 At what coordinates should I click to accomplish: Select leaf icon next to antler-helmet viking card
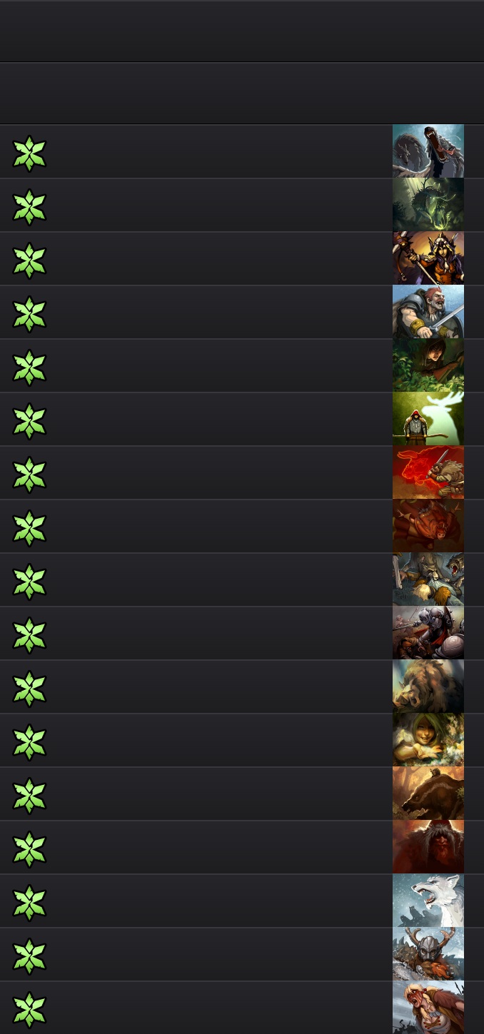[29, 956]
